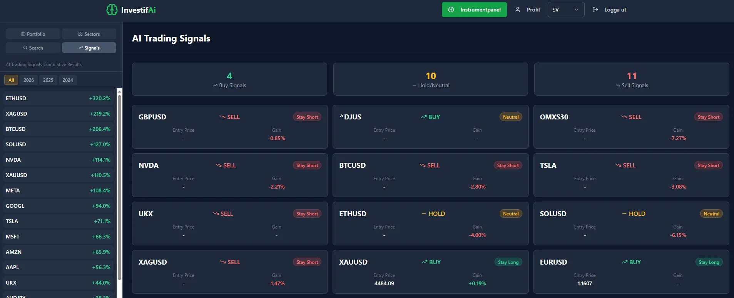The height and width of the screenshot is (298, 734).
Task: Click the downtrend icon on XAGUSD card
Action: [223, 262]
